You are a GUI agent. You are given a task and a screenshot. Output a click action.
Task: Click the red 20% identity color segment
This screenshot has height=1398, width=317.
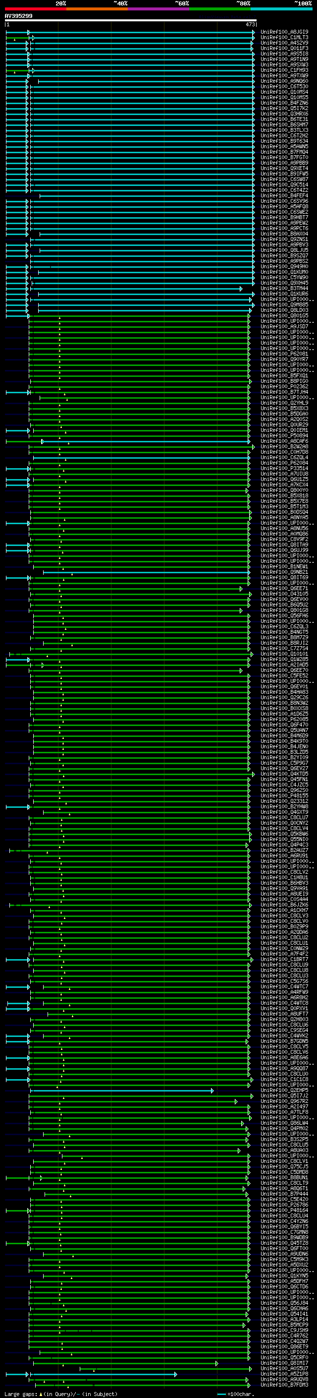point(35,9)
